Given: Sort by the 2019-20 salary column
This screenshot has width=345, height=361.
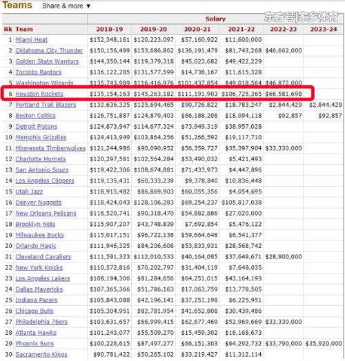Looking at the screenshot, I should pyautogui.click(x=154, y=29).
